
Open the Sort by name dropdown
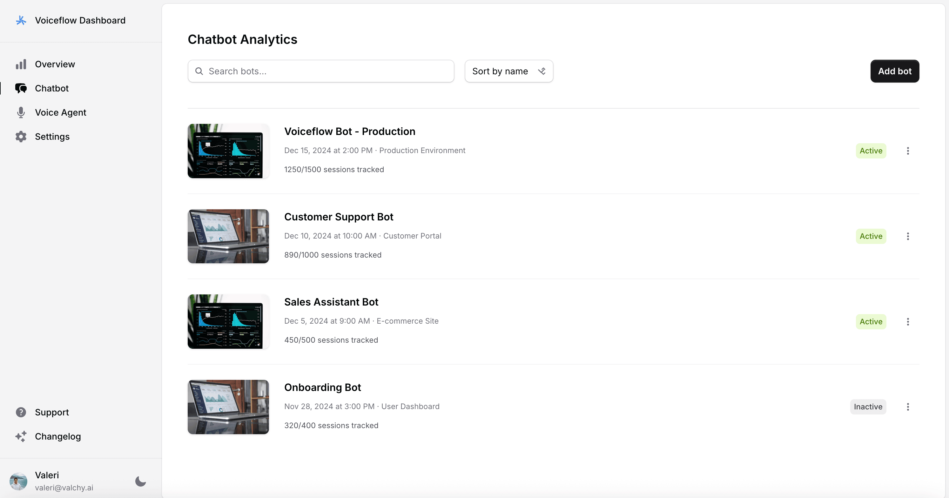click(508, 71)
